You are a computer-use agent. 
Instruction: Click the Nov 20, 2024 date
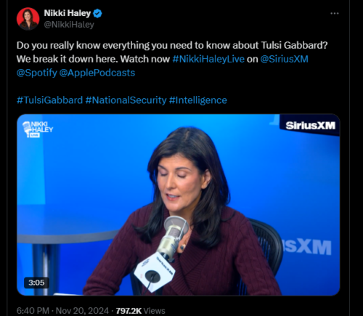(82, 311)
